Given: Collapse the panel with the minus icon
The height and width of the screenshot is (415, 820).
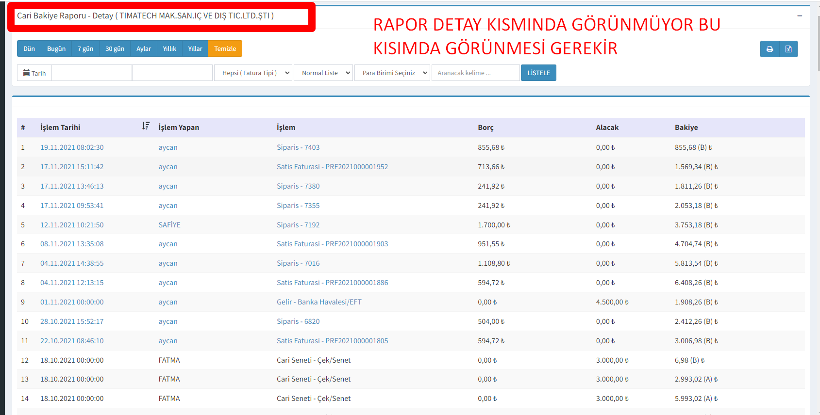Looking at the screenshot, I should pyautogui.click(x=799, y=16).
